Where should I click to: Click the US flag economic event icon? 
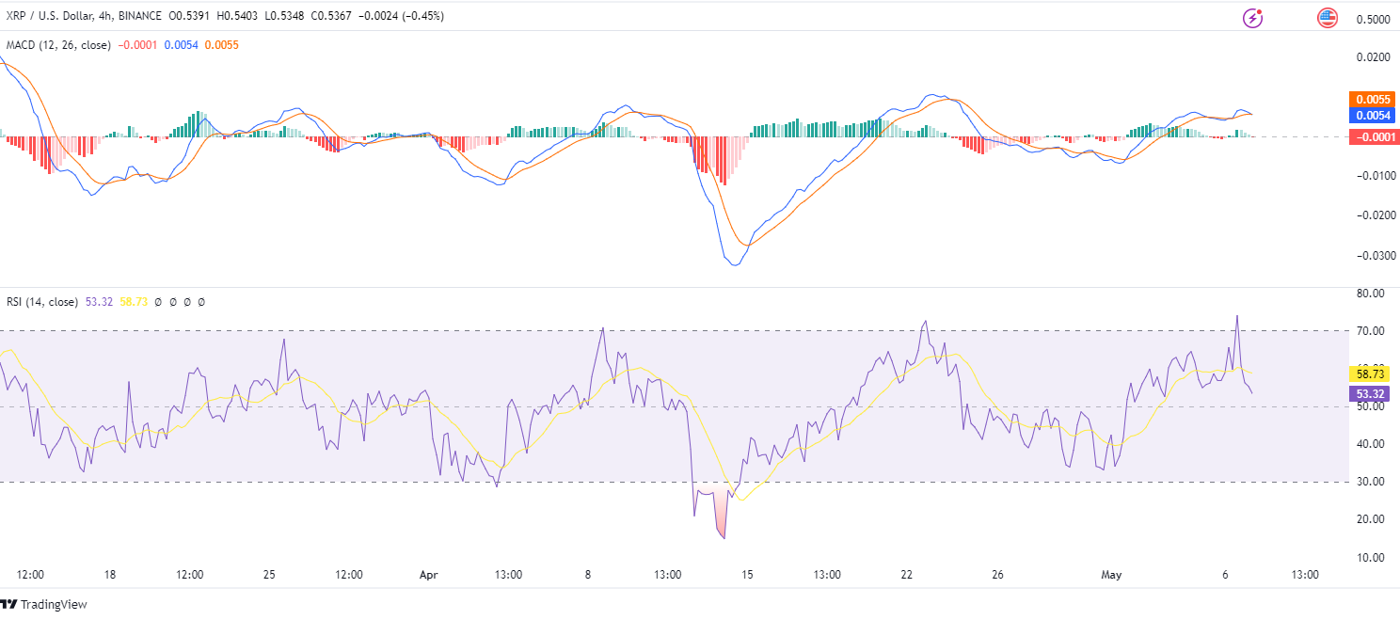pos(1328,18)
